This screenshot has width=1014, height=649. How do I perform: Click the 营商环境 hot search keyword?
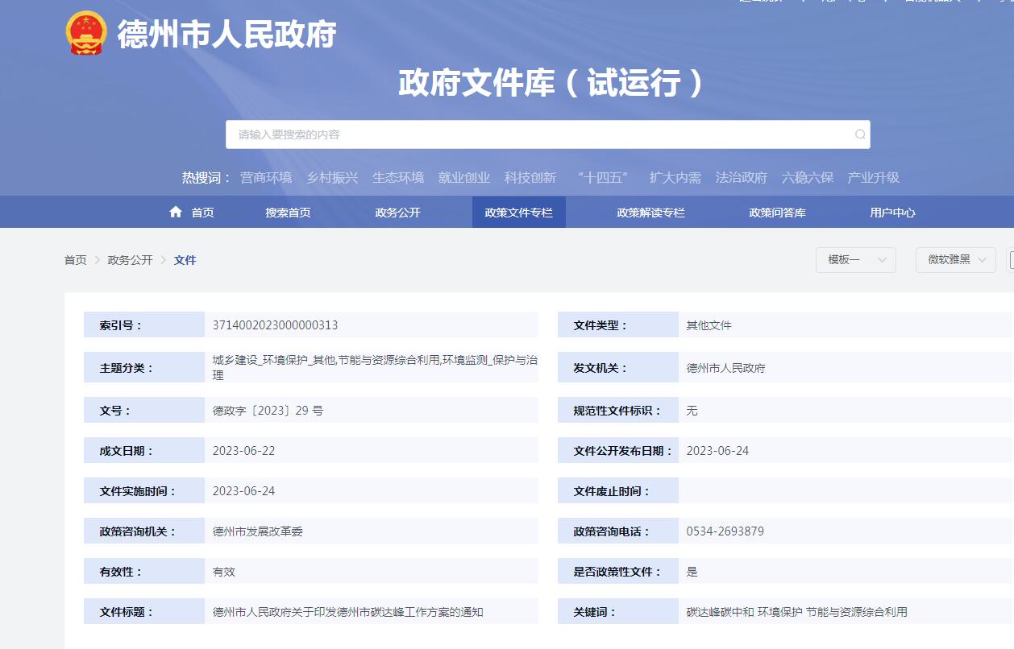265,177
